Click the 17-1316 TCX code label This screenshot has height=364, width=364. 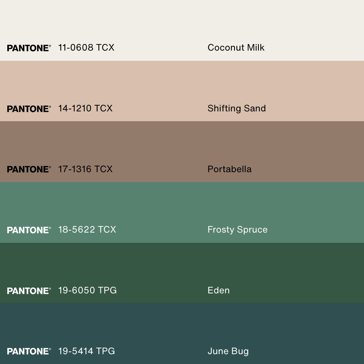[x=86, y=169]
